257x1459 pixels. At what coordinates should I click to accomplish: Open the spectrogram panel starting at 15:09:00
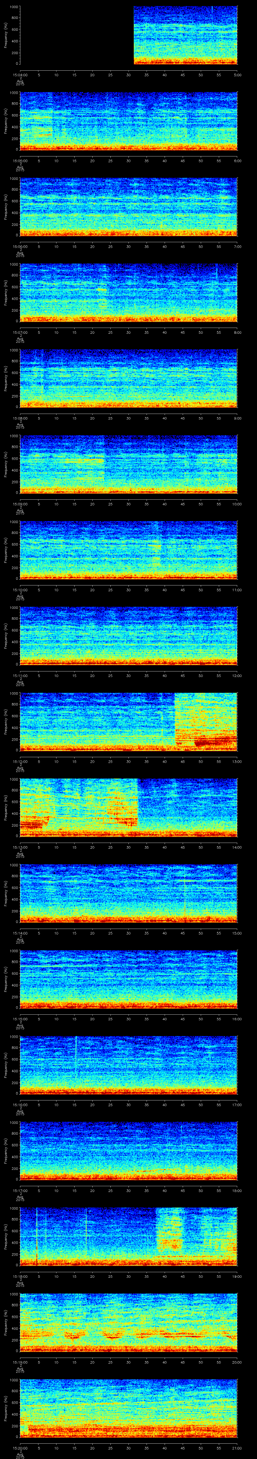point(129,464)
